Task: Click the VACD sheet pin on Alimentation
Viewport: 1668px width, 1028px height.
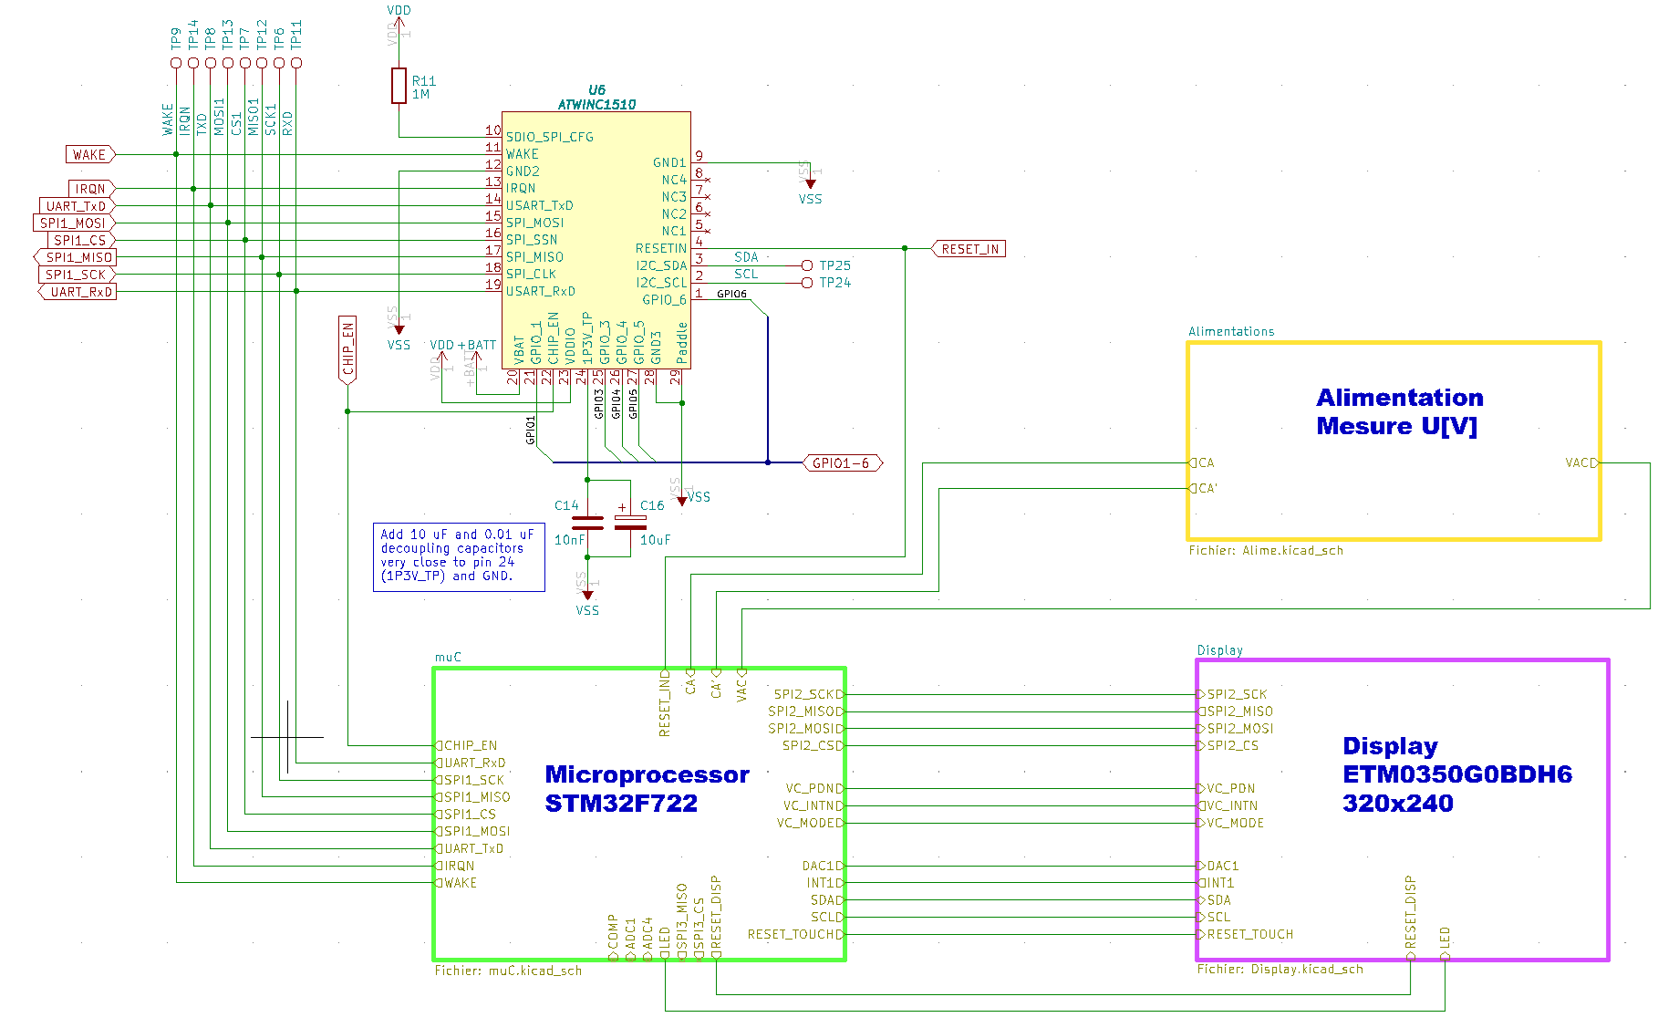Action: coord(1581,462)
